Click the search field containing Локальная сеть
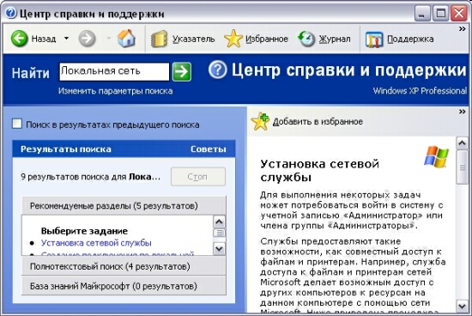Screen dimensions: 472x316 tap(114, 71)
